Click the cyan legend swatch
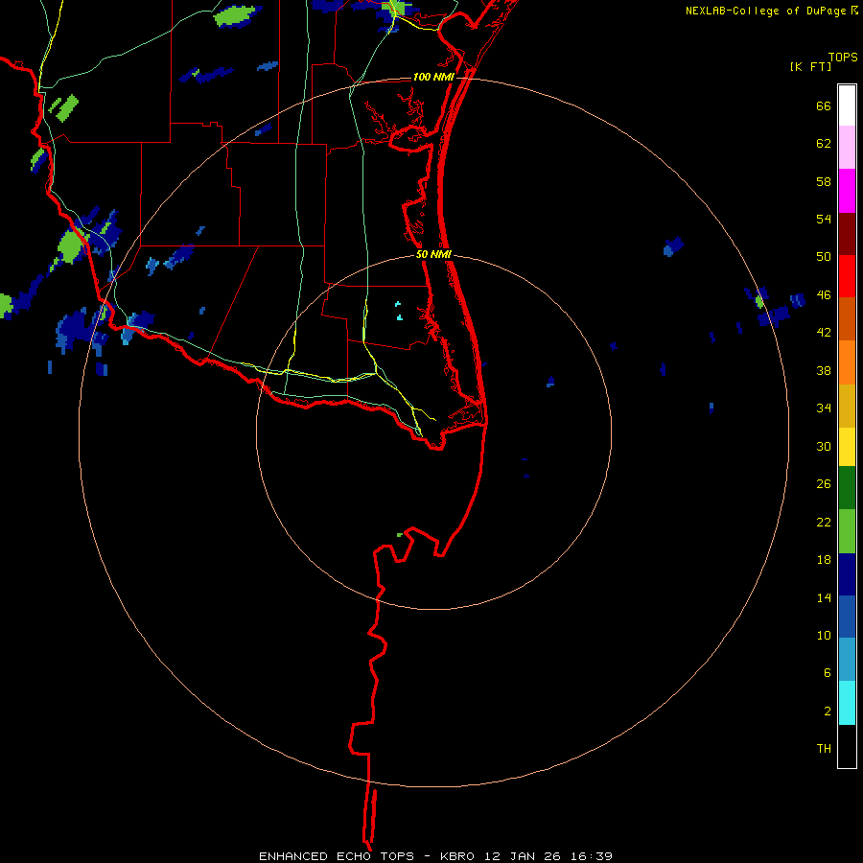Viewport: 863px width, 863px height. [847, 703]
